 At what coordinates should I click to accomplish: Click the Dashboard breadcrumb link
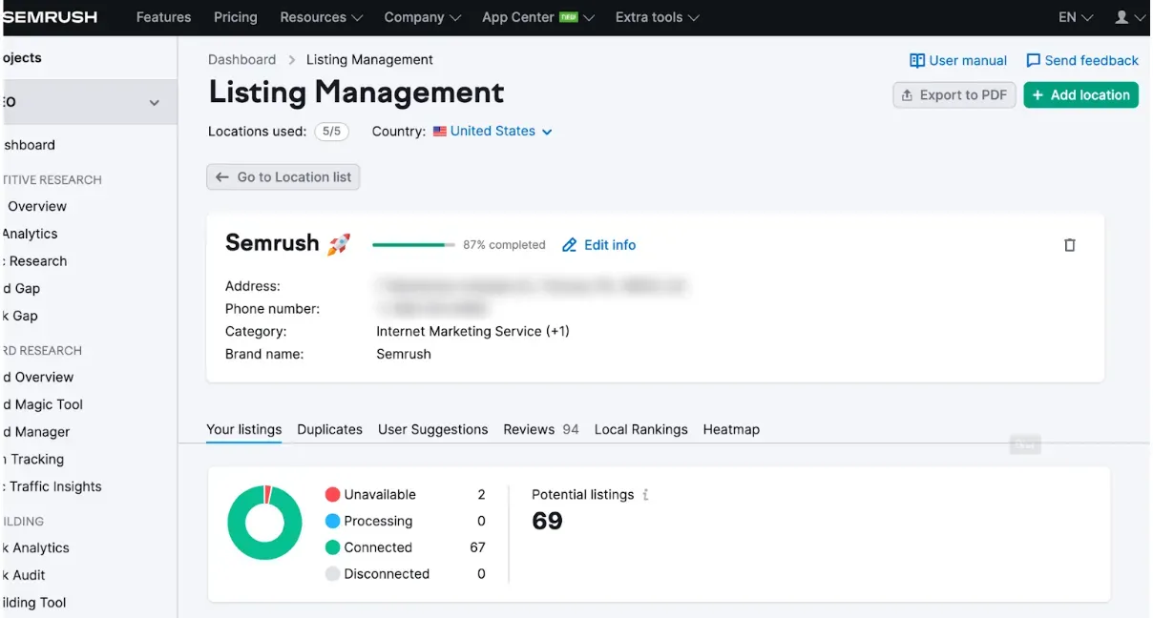tap(242, 59)
